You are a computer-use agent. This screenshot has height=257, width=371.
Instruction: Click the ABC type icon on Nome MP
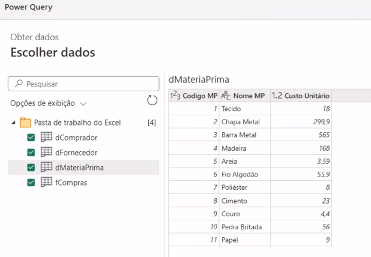click(226, 96)
